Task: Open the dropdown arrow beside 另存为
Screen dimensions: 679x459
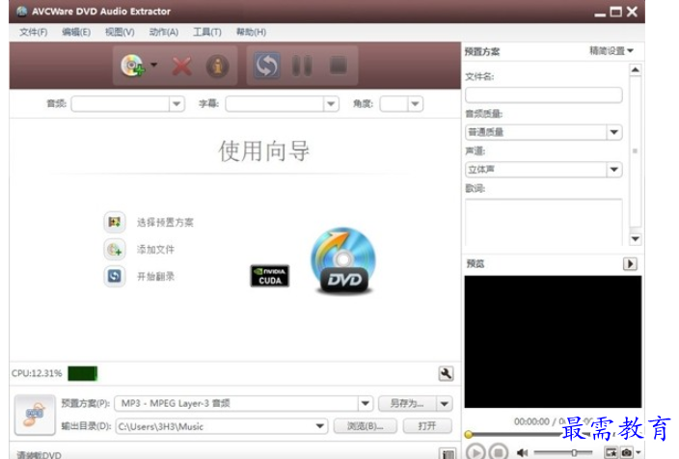Action: click(x=445, y=404)
